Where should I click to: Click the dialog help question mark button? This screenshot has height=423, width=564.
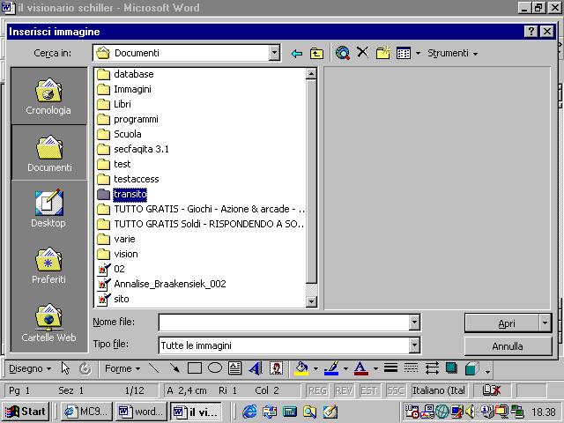531,32
